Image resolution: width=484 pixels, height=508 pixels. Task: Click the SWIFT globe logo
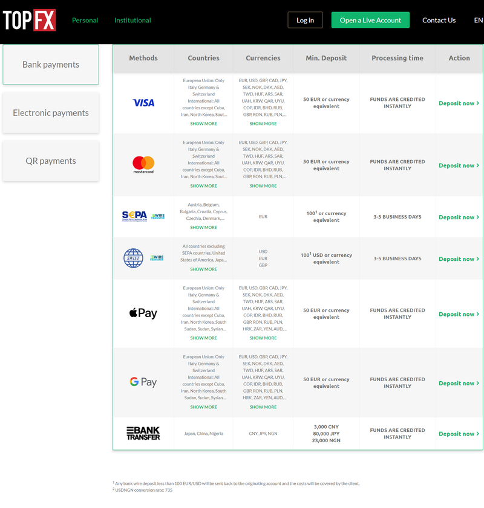pos(133,258)
